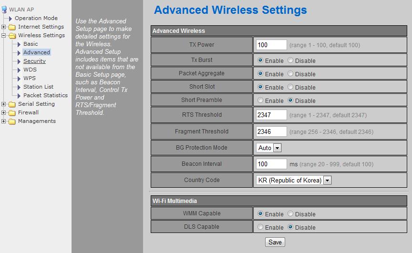Click the TX Power range hint text
This screenshot has height=253, width=412.
point(325,45)
